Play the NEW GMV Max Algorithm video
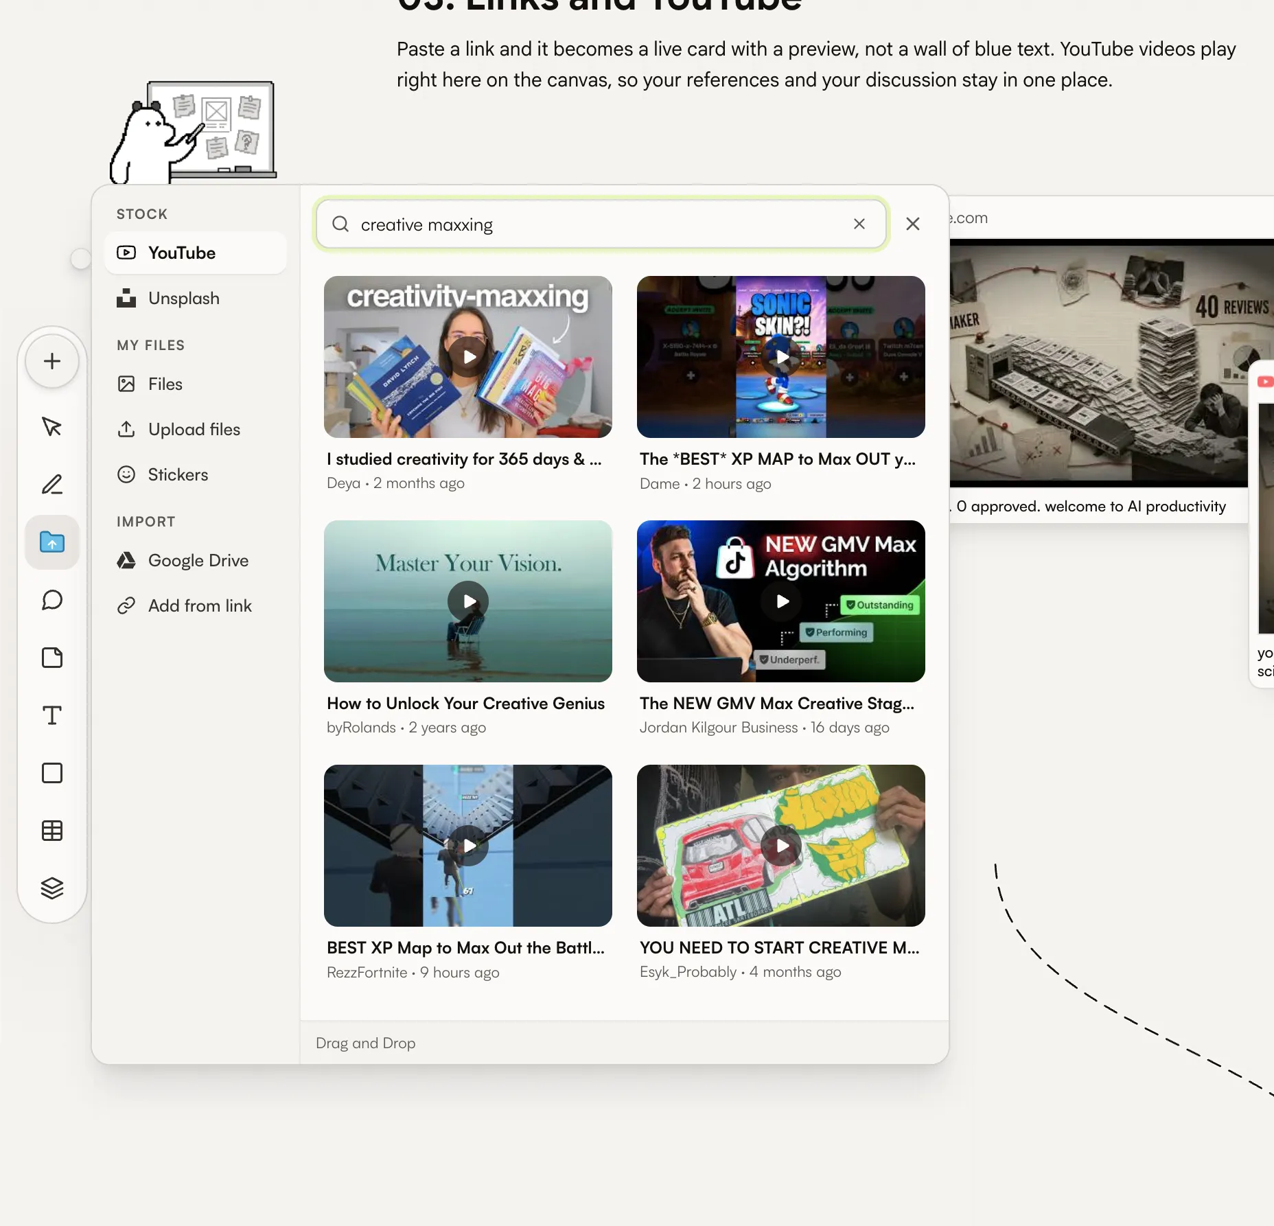 (781, 601)
